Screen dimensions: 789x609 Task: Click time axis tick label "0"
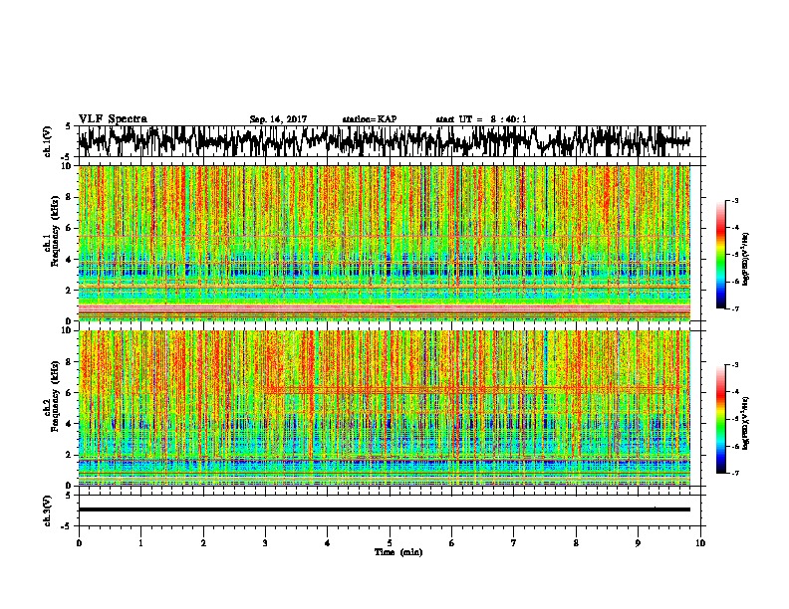pyautogui.click(x=79, y=543)
